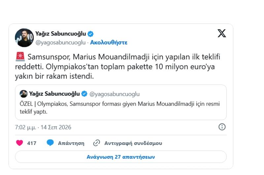Click the 417 likes count

click(32, 143)
